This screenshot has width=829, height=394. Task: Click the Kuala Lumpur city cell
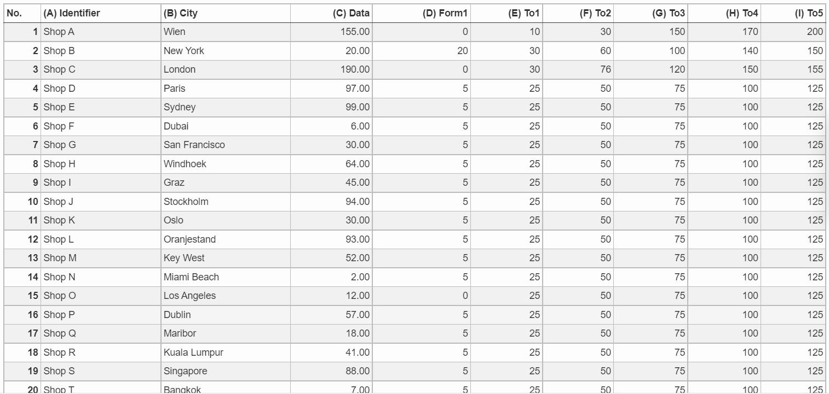pyautogui.click(x=226, y=352)
